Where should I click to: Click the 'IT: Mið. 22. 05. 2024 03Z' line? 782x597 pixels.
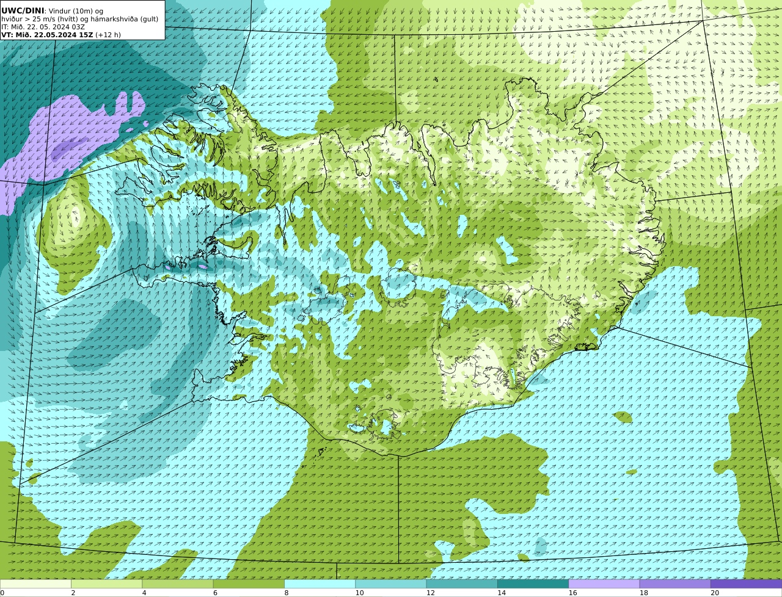click(43, 27)
